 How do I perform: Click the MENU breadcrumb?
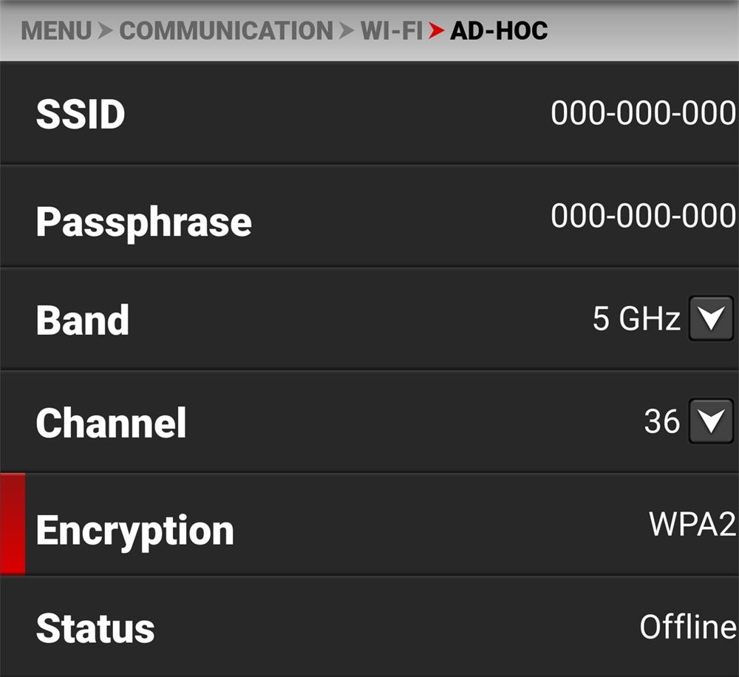(x=57, y=31)
